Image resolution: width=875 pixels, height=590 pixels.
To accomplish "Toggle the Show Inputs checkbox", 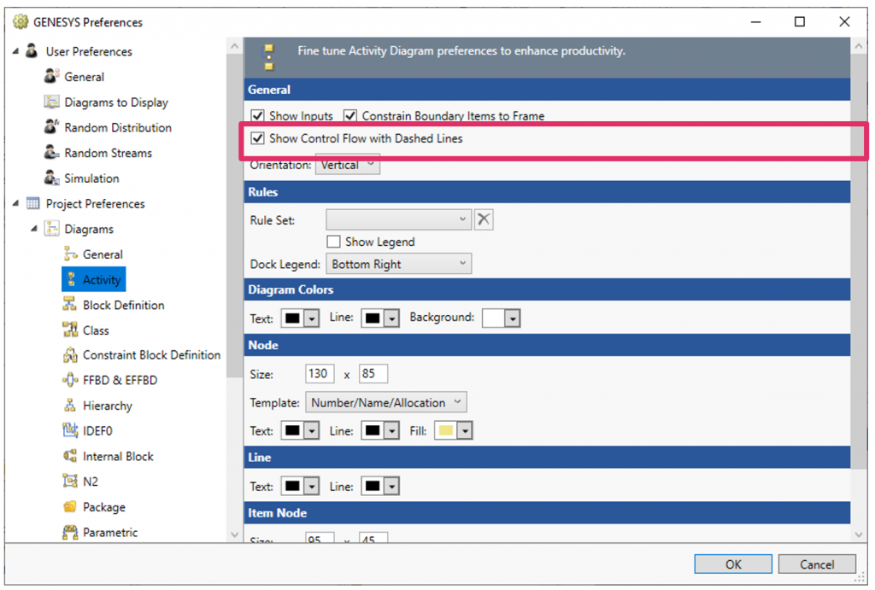I will point(257,115).
